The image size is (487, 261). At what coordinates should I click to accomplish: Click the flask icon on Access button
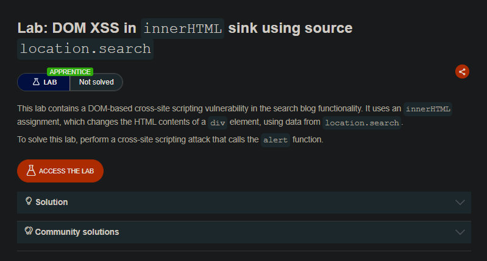(31, 170)
